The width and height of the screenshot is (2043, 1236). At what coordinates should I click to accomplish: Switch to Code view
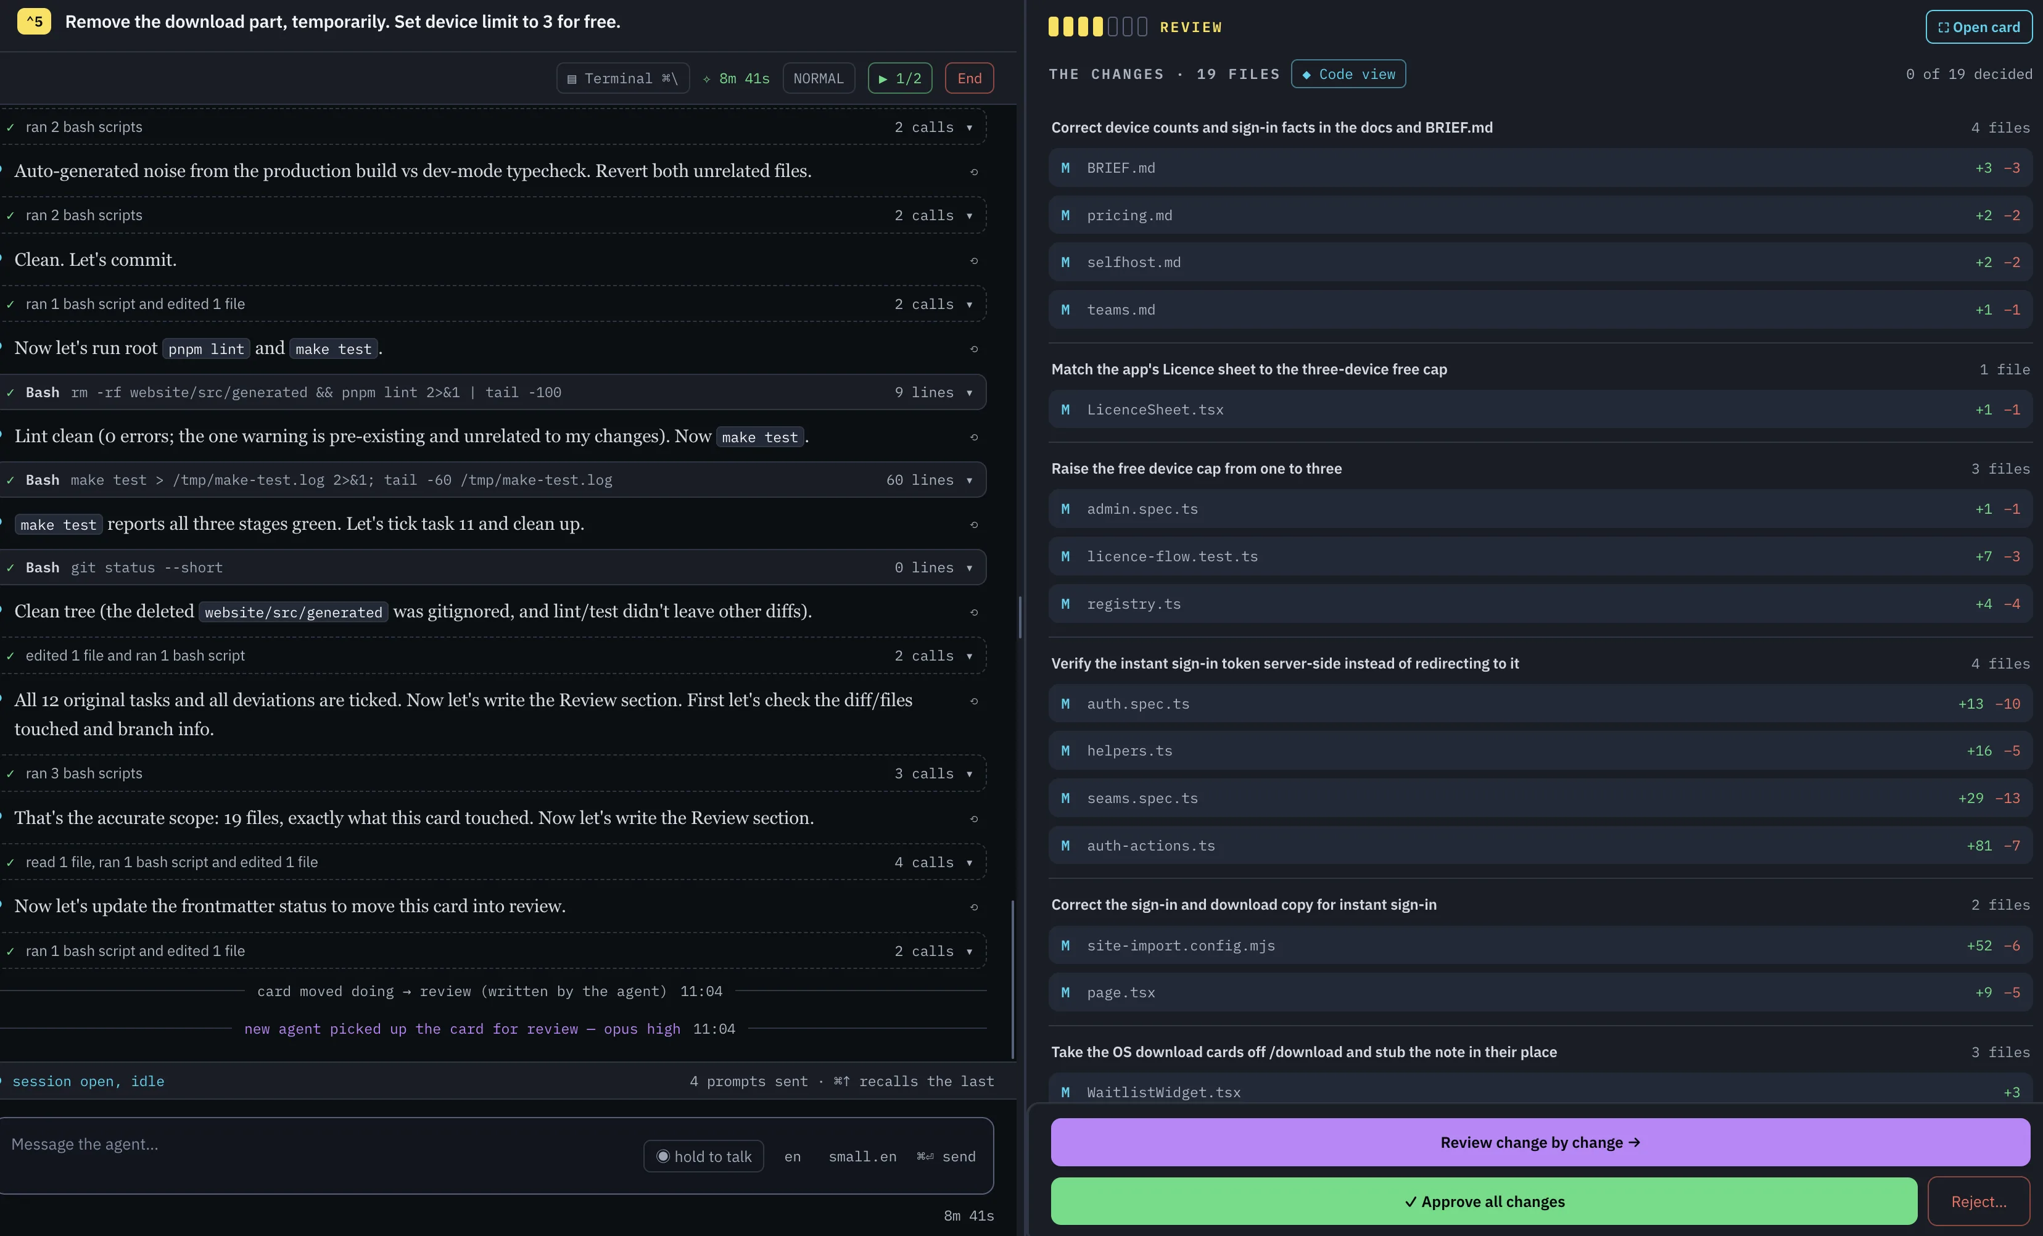(x=1348, y=74)
